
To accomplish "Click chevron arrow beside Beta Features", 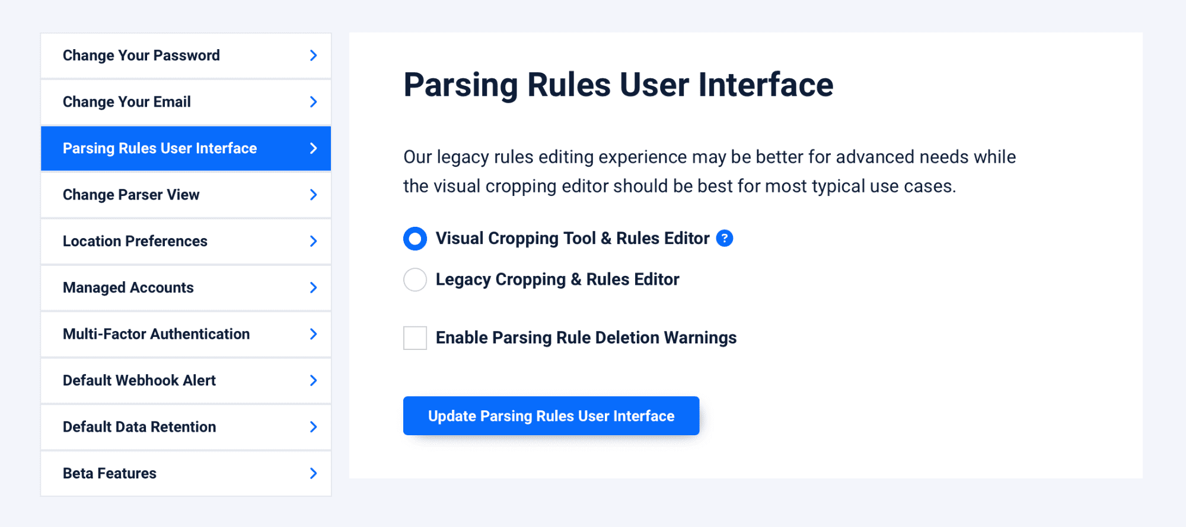I will point(314,473).
